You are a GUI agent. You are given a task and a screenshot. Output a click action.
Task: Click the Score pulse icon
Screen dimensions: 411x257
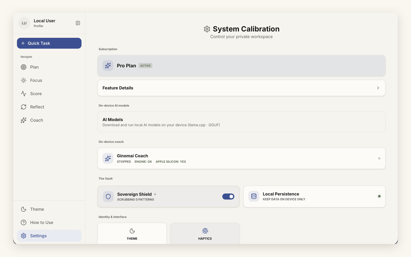point(24,94)
